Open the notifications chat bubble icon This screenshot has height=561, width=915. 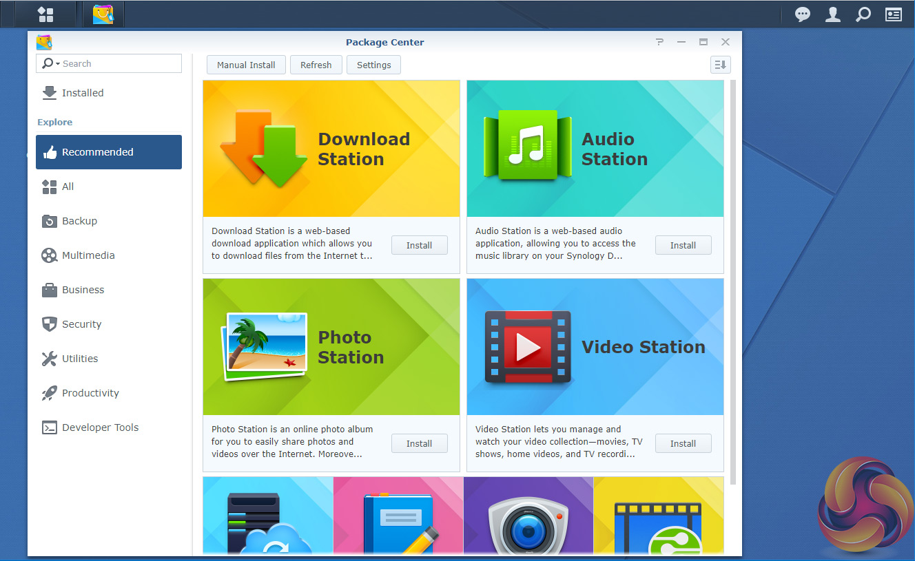coord(803,14)
